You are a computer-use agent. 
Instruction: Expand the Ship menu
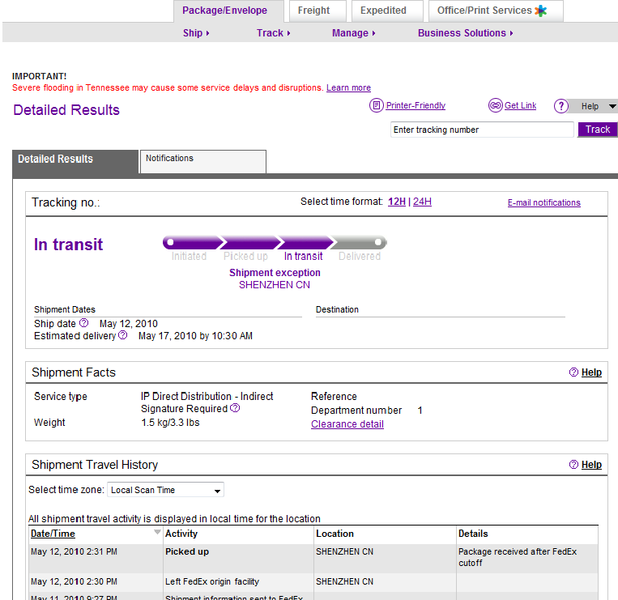pos(196,33)
